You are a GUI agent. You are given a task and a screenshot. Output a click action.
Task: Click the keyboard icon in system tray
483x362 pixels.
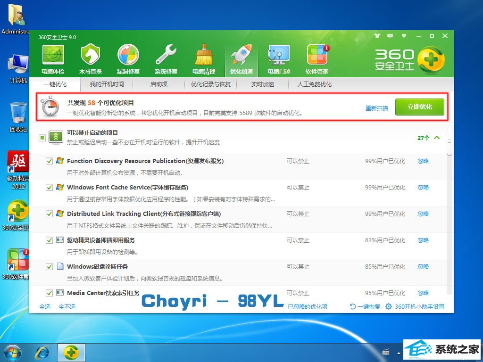pos(386,352)
